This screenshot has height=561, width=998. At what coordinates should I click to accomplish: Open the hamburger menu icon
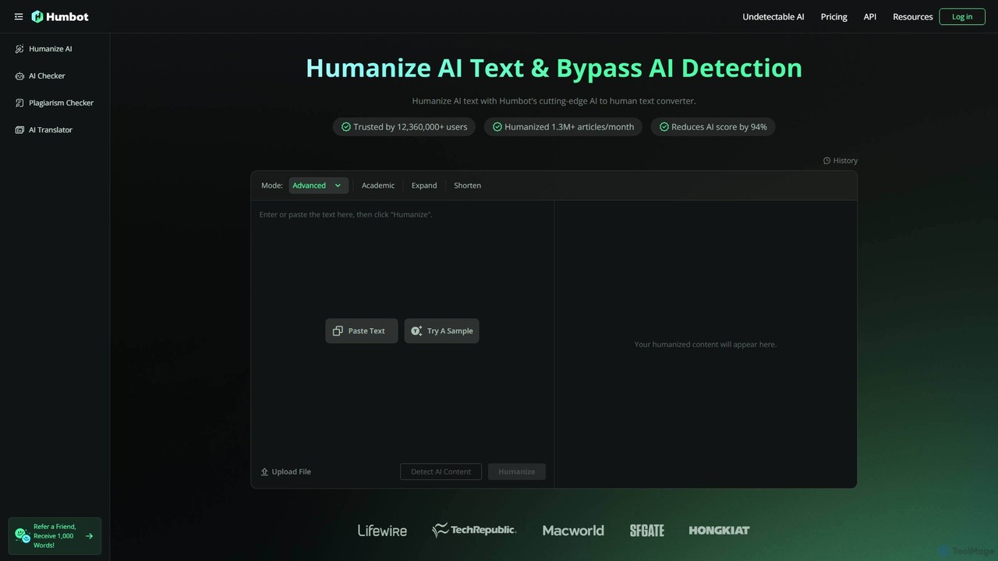tap(19, 16)
